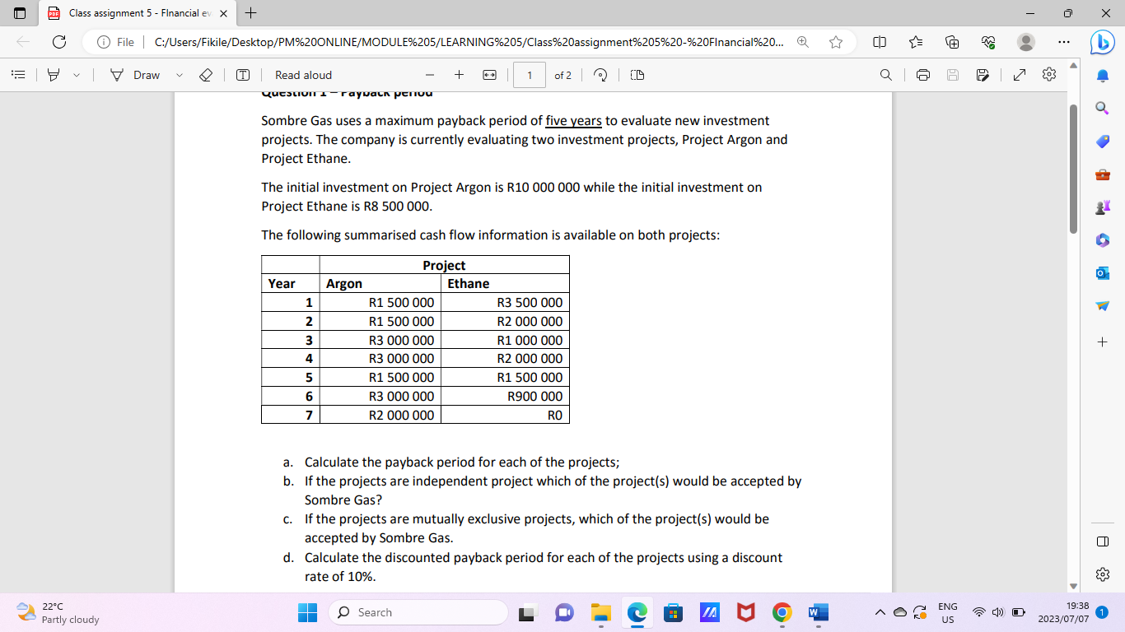Open sidebar Search pane
Screen dimensions: 1125x632
(x=1102, y=108)
